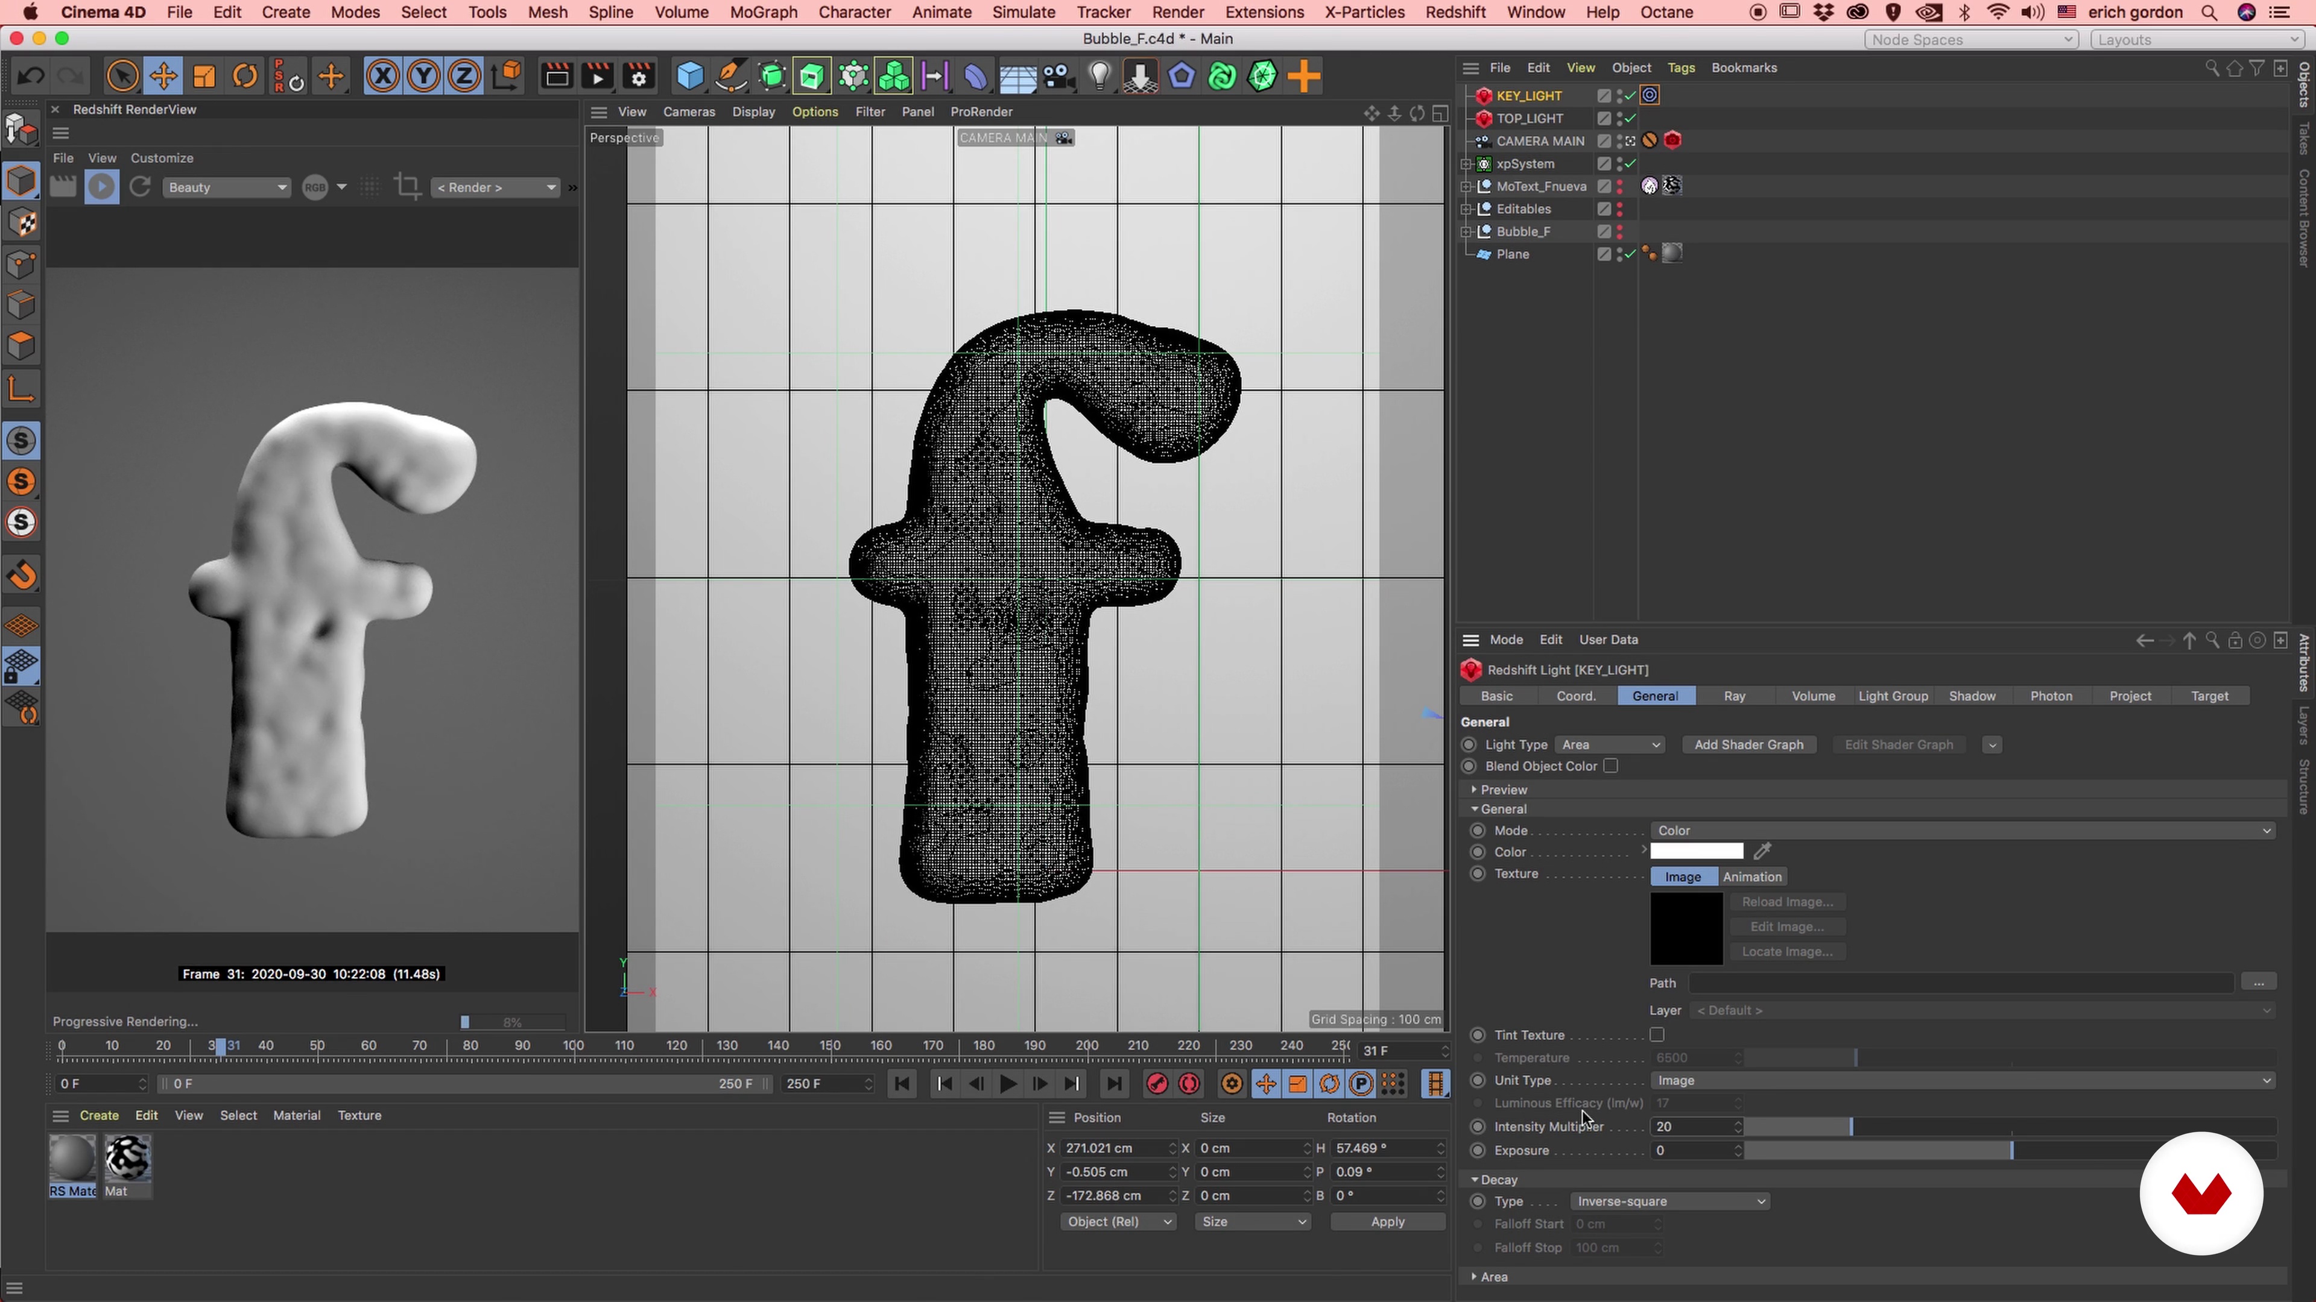
Task: Open the < Render > dropdown in RenderView
Action: (495, 187)
